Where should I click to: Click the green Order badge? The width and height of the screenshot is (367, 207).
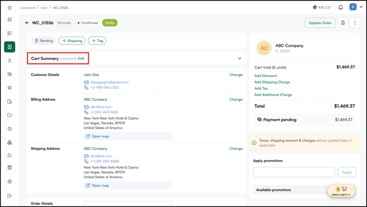point(110,23)
